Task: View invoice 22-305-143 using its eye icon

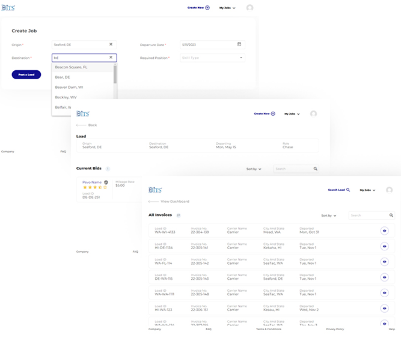Action: tap(384, 277)
